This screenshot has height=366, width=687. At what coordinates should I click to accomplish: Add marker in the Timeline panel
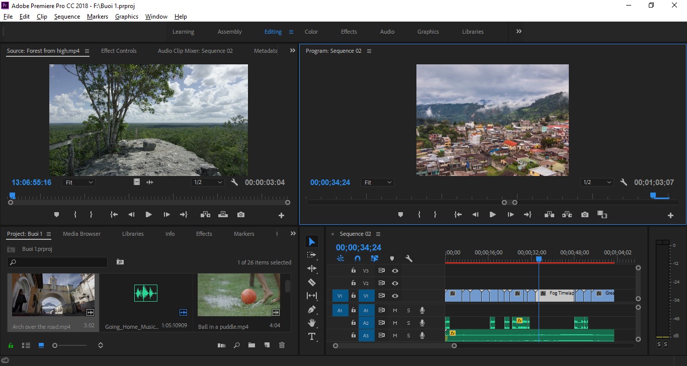pos(392,259)
